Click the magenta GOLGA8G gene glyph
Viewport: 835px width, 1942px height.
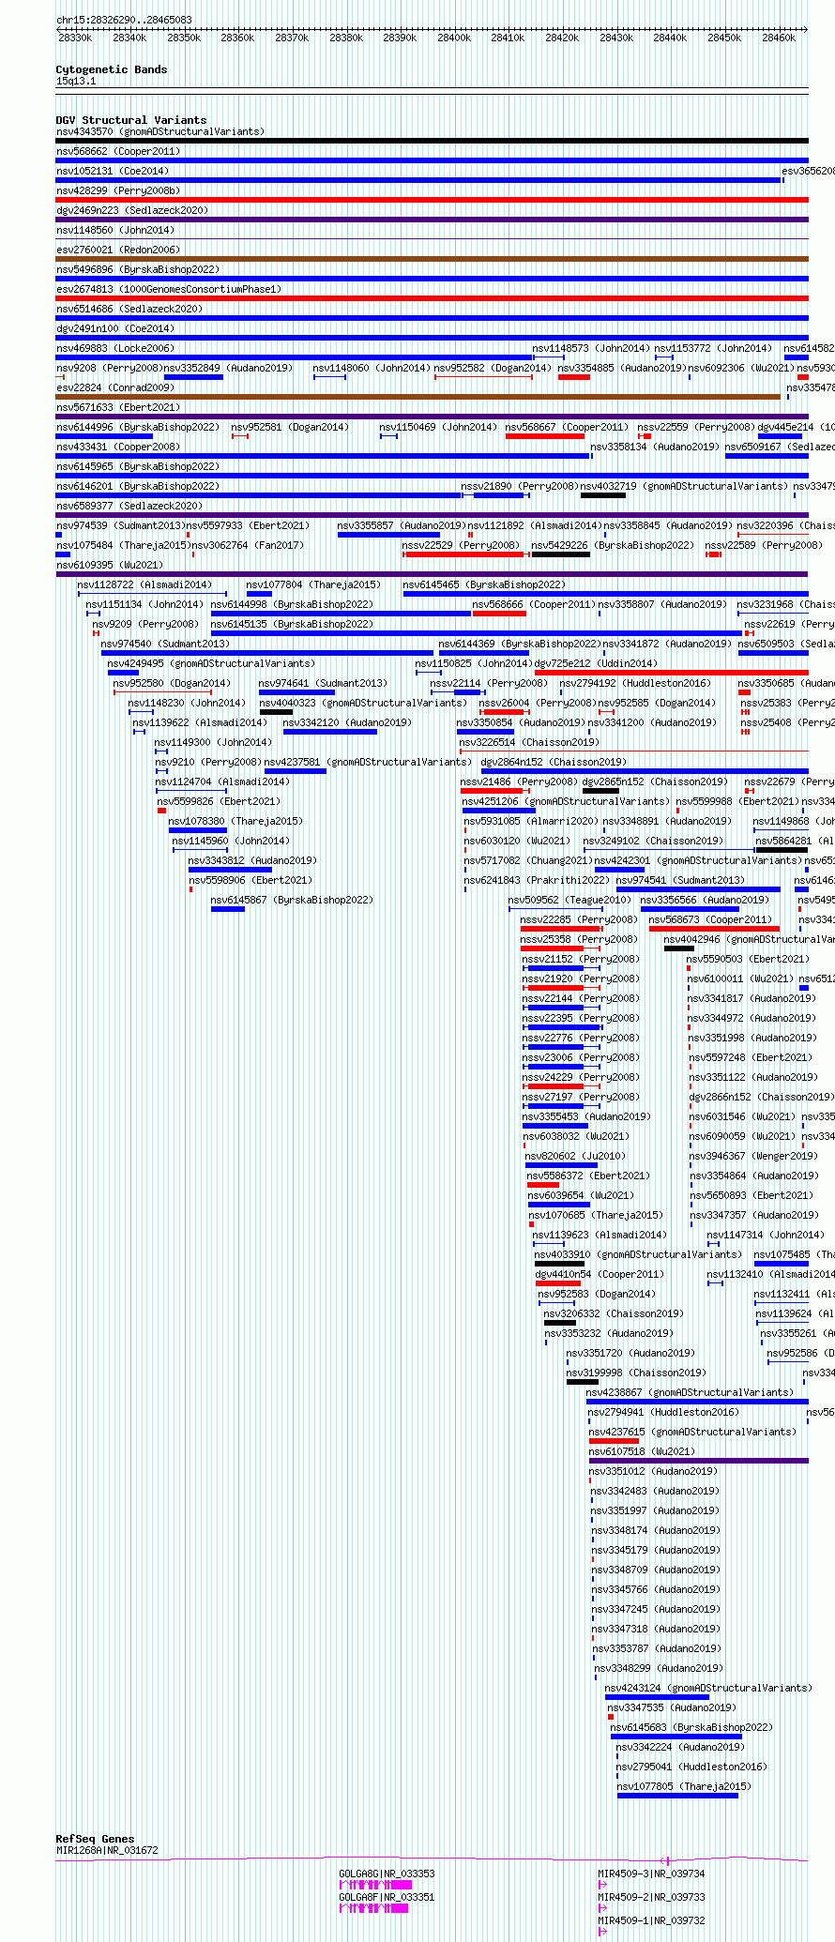coord(375,1884)
